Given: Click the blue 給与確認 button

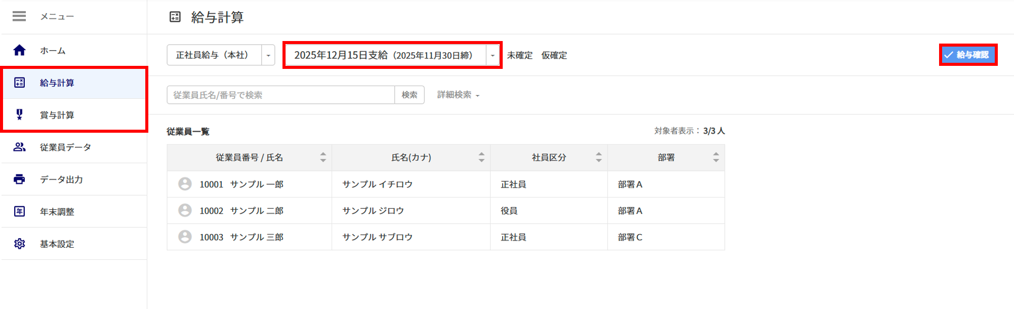Looking at the screenshot, I should coord(967,55).
